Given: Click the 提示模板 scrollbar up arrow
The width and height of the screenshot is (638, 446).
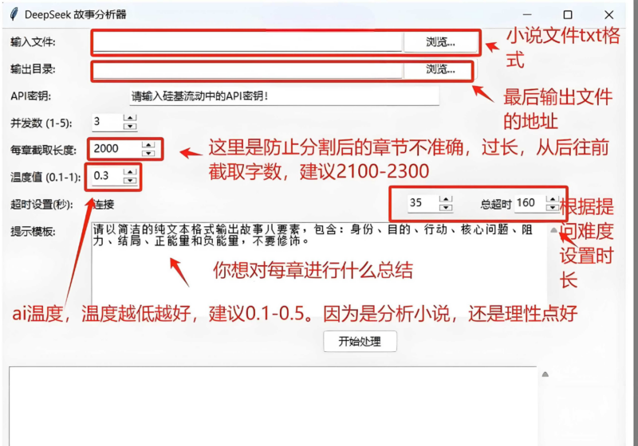Looking at the screenshot, I should [553, 230].
